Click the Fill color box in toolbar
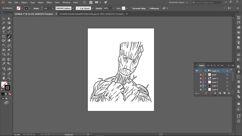The height and width of the screenshot is (136, 242). pos(4,85)
